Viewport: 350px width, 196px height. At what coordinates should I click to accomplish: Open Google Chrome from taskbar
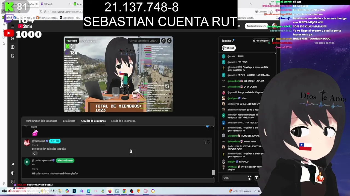124,191
